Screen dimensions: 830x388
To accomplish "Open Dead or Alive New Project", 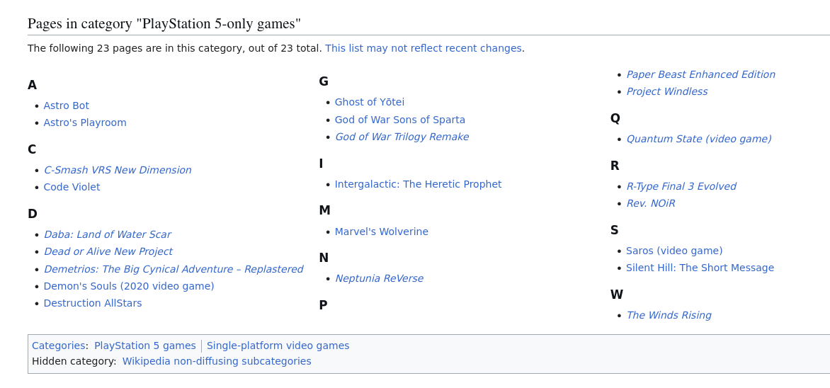I will 108,251.
